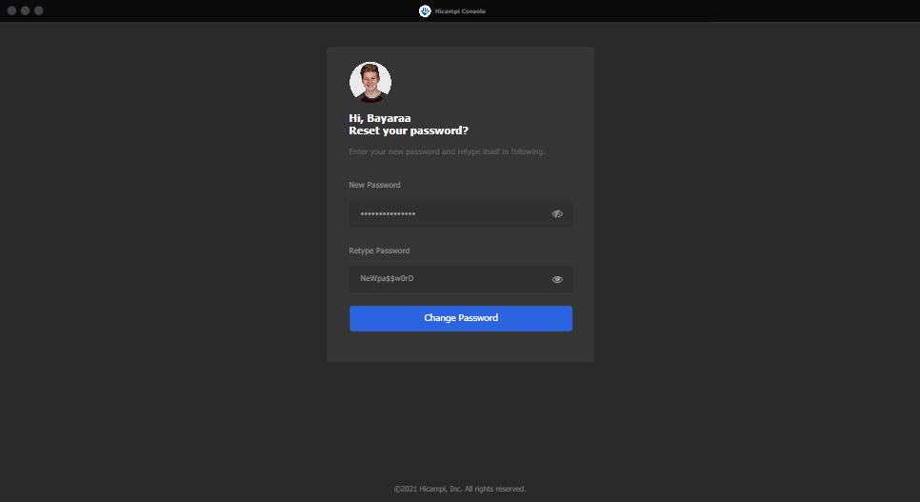Click the Retype Password field label

tap(379, 251)
